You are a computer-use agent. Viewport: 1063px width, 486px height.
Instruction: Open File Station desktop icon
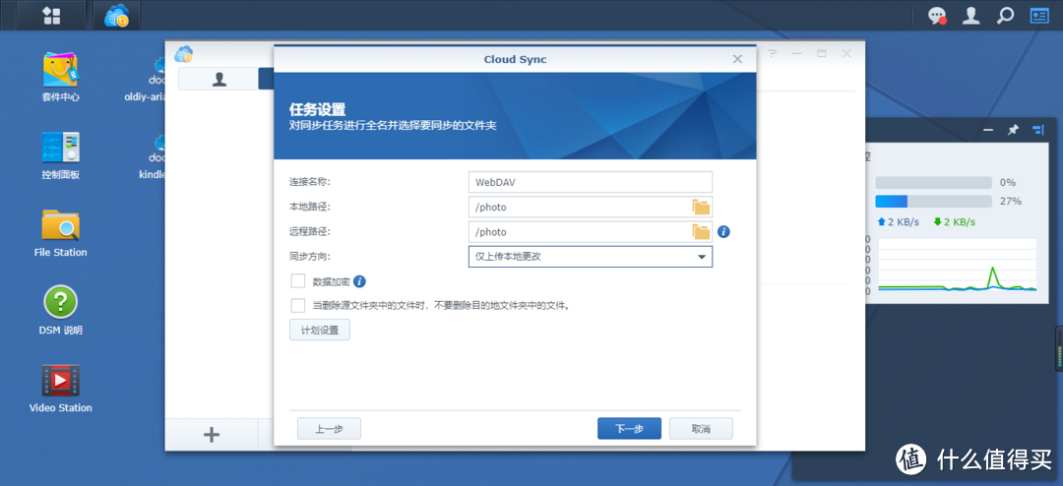tap(60, 233)
